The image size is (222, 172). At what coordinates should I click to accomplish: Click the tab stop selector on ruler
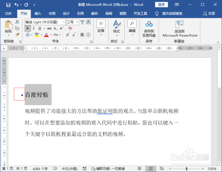pyautogui.click(x=4, y=48)
